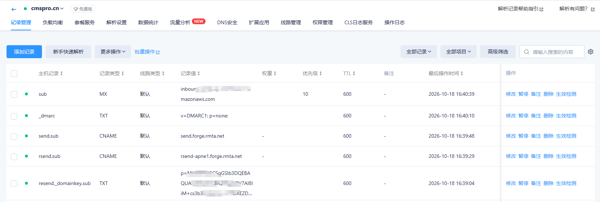Open the 全部记录 filter dropdown

point(419,52)
